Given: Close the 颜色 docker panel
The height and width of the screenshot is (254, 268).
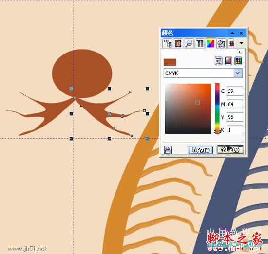Looking at the screenshot, I should (241, 33).
